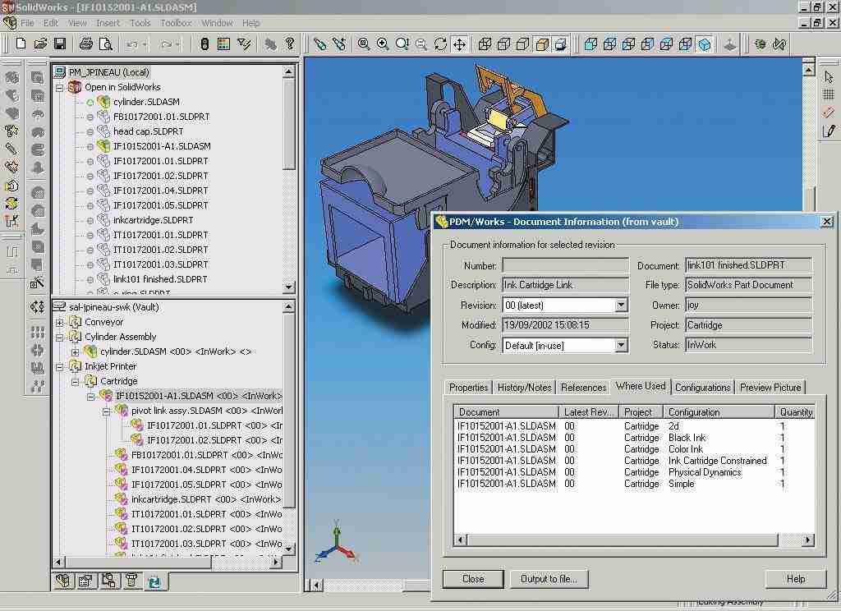Expand the Conveyor vault project
The width and height of the screenshot is (841, 611).
[59, 323]
